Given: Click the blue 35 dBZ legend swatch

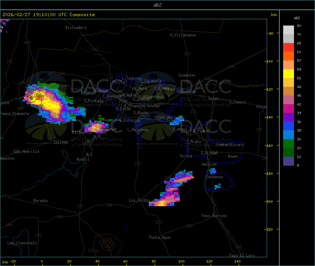Looking at the screenshot, I should [x=288, y=126].
